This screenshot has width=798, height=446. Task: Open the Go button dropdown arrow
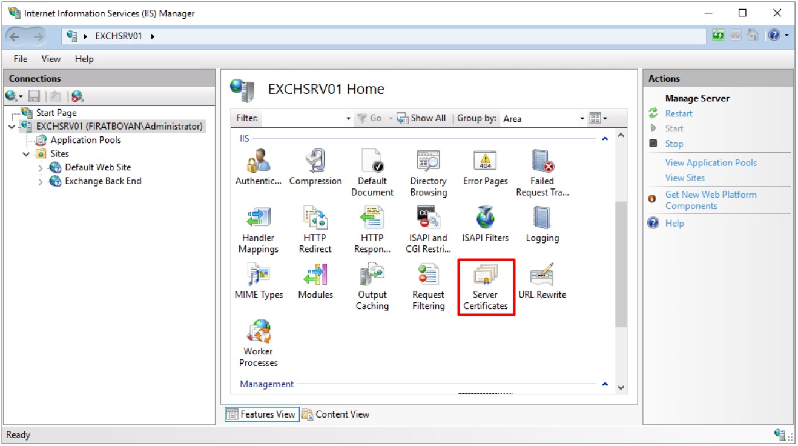point(391,119)
